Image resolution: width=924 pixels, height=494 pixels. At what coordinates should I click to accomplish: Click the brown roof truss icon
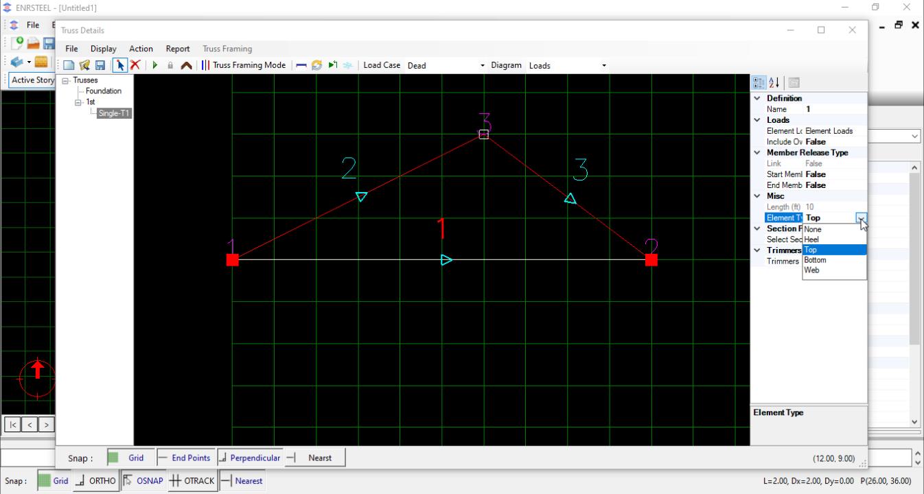tap(186, 65)
